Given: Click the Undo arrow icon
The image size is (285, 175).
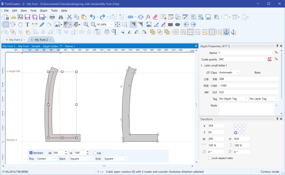Looking at the screenshot, I should pyautogui.click(x=93, y=17).
